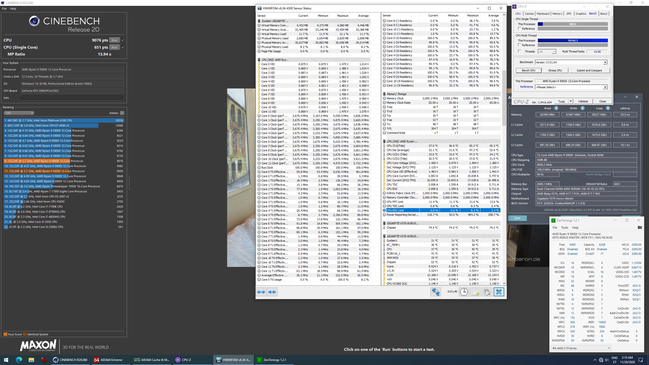Viewport: 649px width, 365px height.
Task: Open CPU-Z Benchmark version dropdown
Action: click(x=605, y=62)
